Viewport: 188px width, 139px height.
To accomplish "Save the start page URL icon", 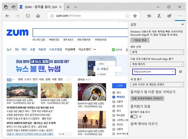I will coord(180,72).
